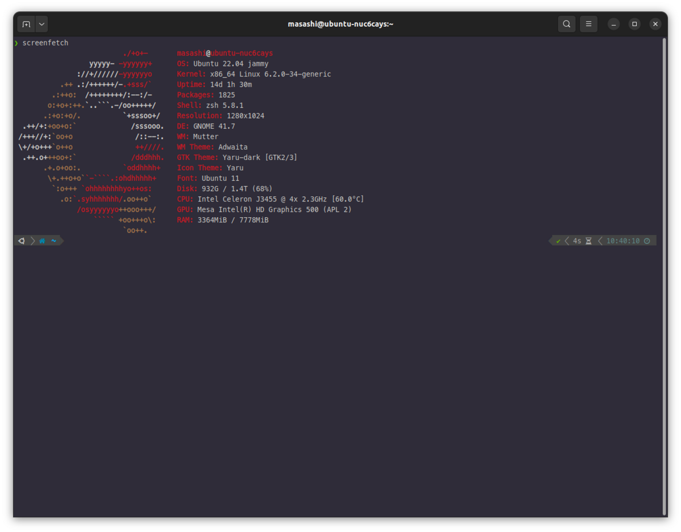681x532 pixels.
Task: Click the clock icon beside the time
Action: [x=647, y=241]
